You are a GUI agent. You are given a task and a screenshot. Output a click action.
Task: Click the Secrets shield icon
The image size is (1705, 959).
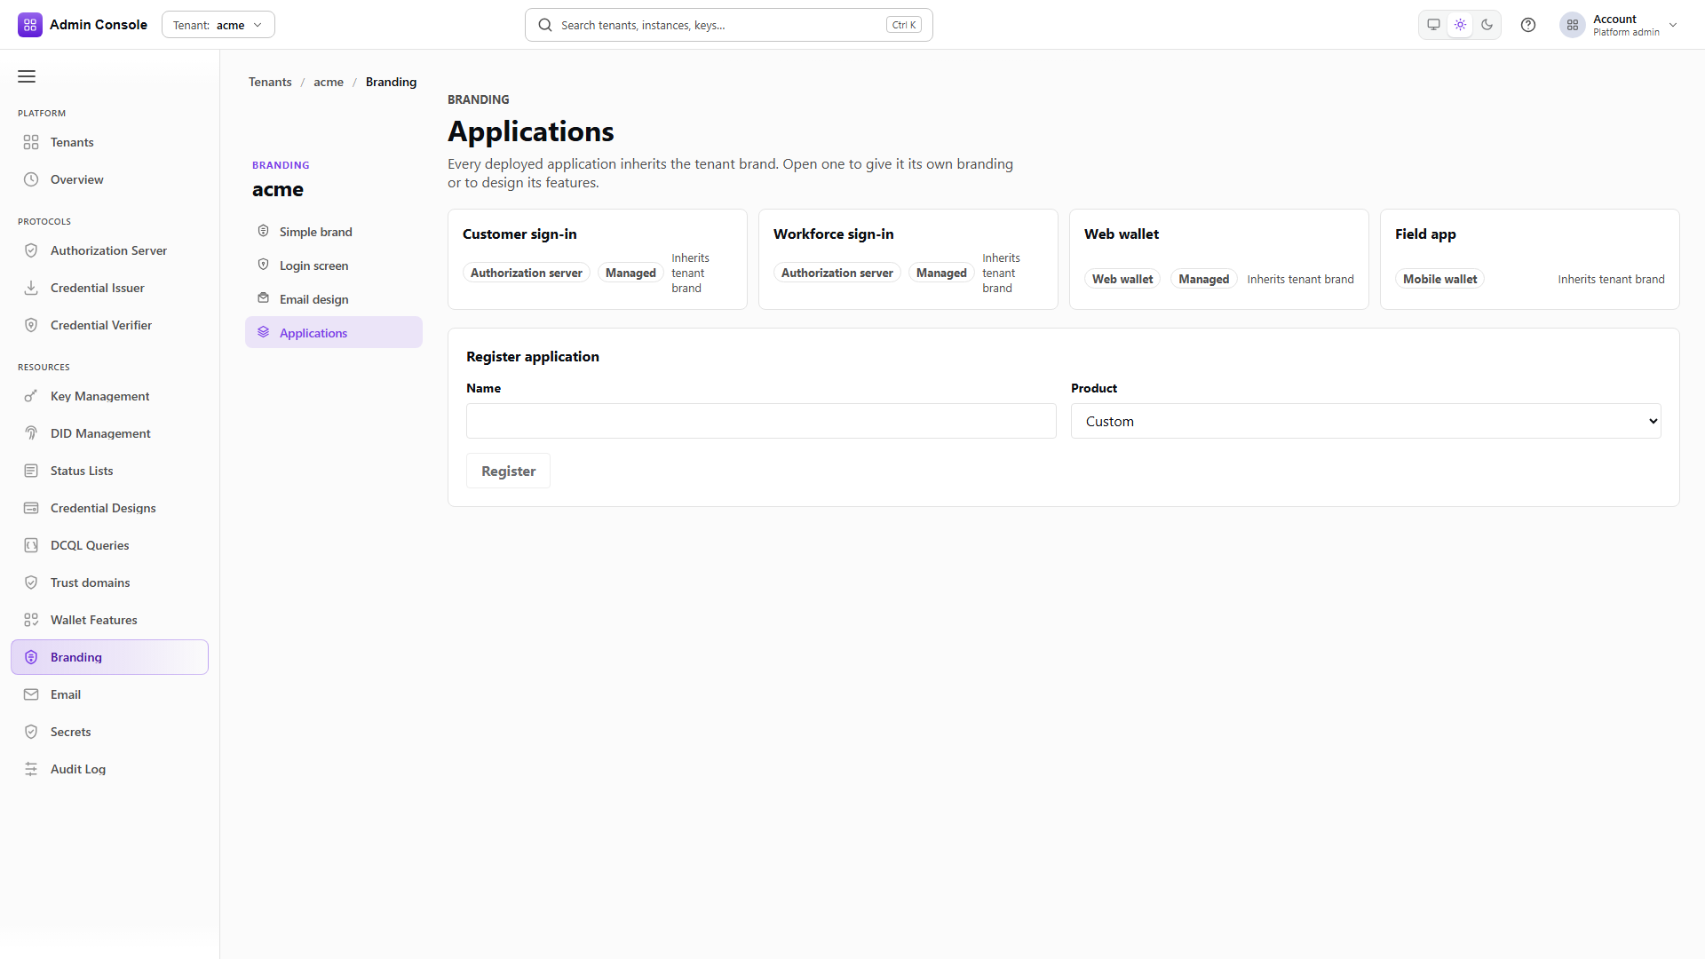click(x=31, y=732)
